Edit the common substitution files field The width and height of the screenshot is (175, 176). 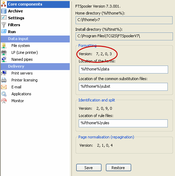[x=123, y=87]
